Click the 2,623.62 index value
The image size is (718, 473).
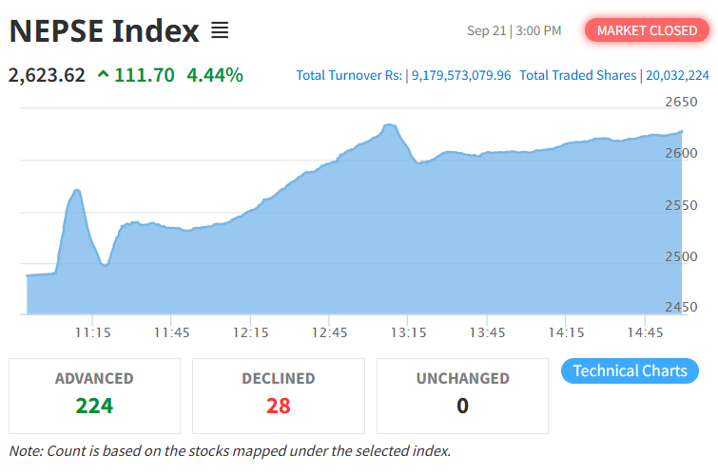pyautogui.click(x=47, y=74)
